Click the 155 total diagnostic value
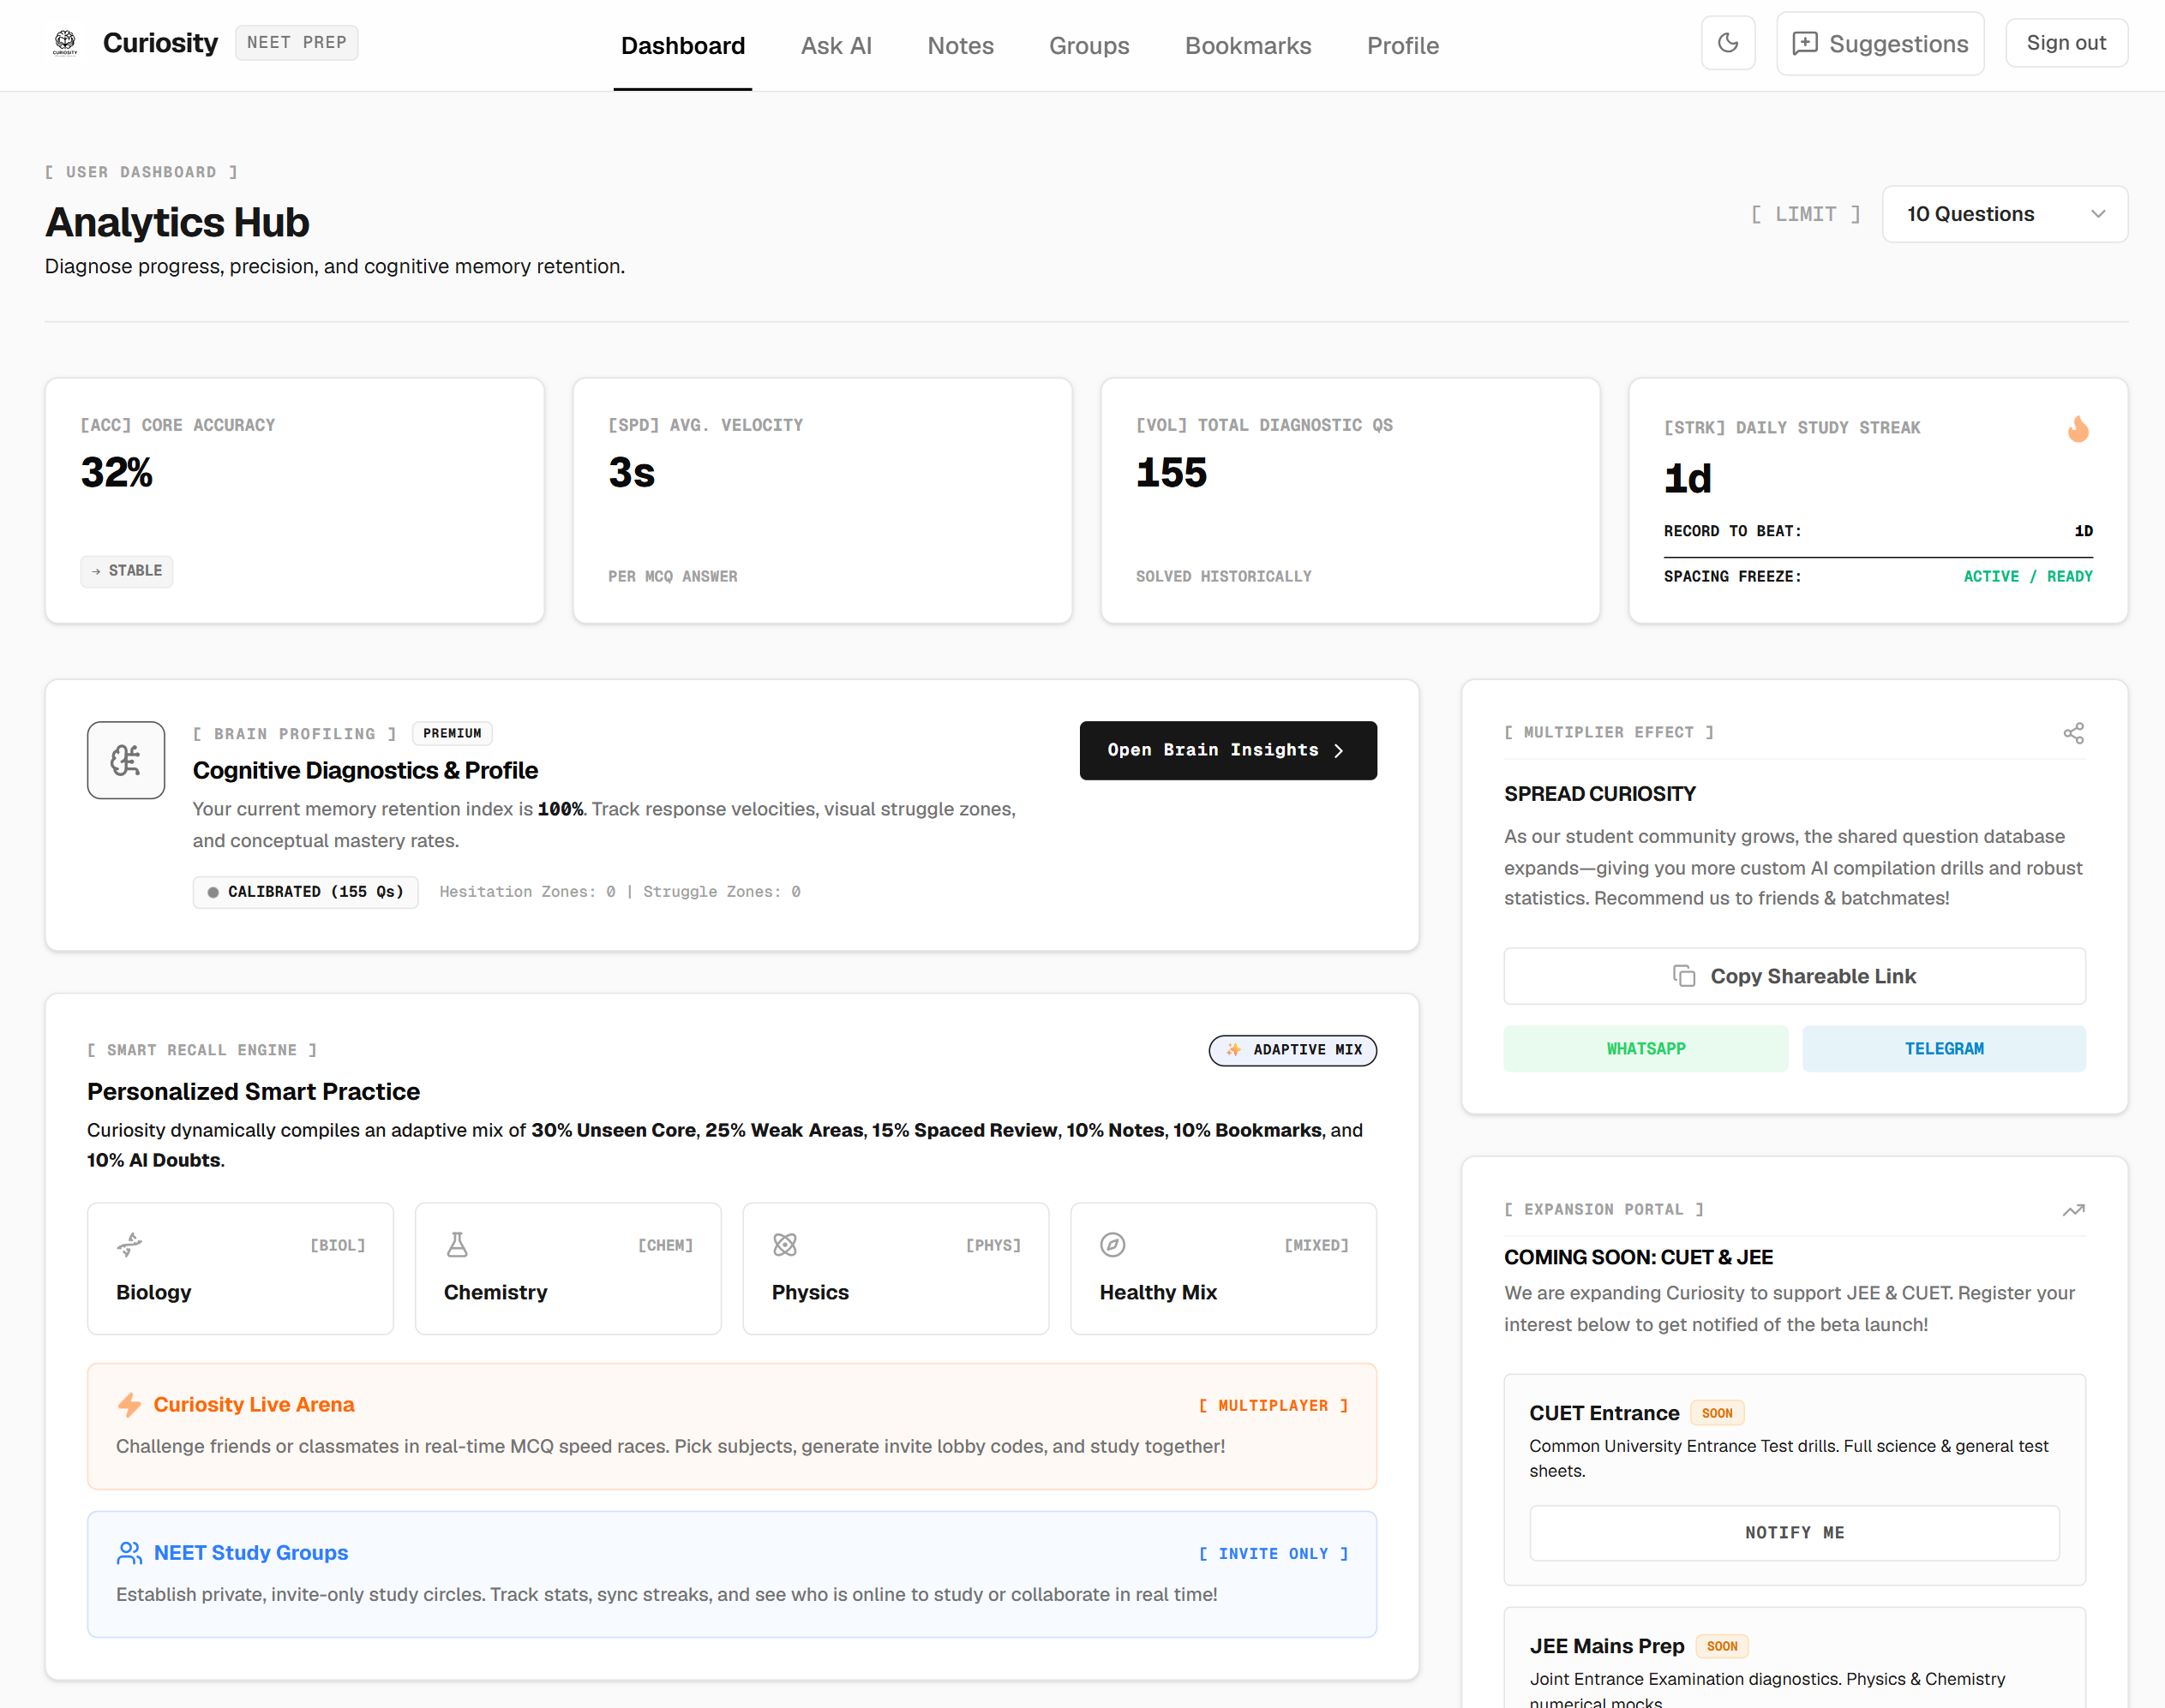The width and height of the screenshot is (2165, 1708). [1172, 473]
